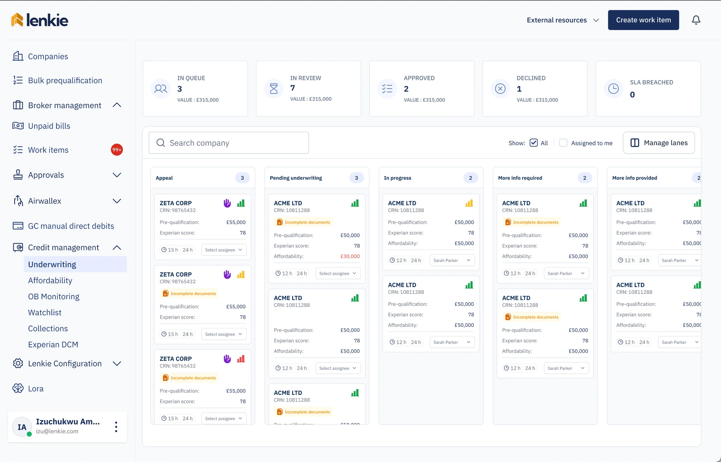
Task: Click yellow bar chart icon in In progress lane
Action: click(x=469, y=203)
